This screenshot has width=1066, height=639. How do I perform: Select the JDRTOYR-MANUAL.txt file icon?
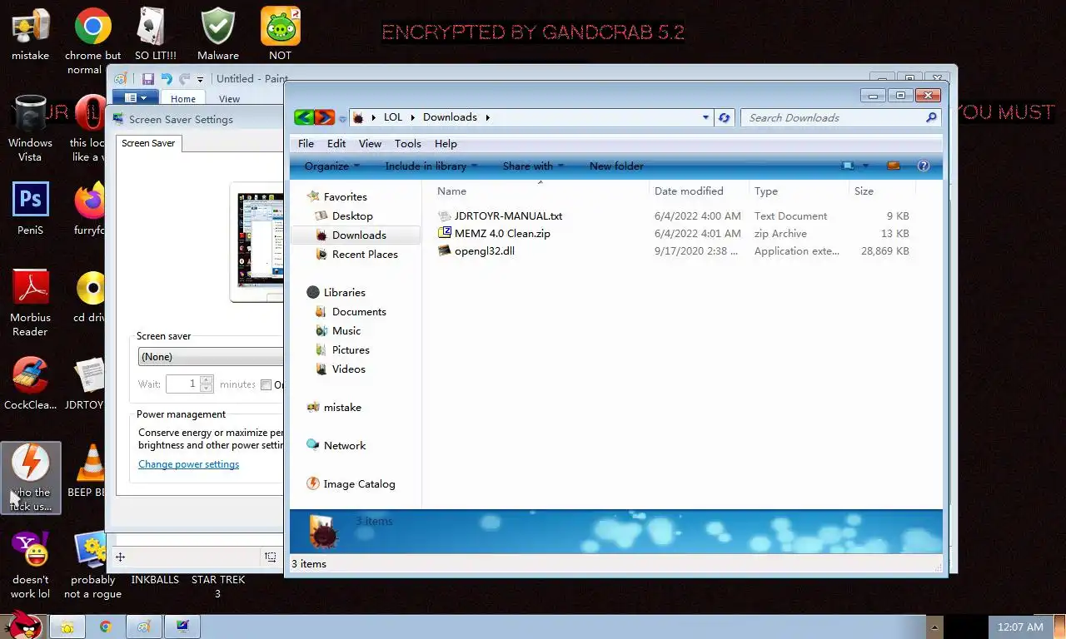click(x=445, y=215)
